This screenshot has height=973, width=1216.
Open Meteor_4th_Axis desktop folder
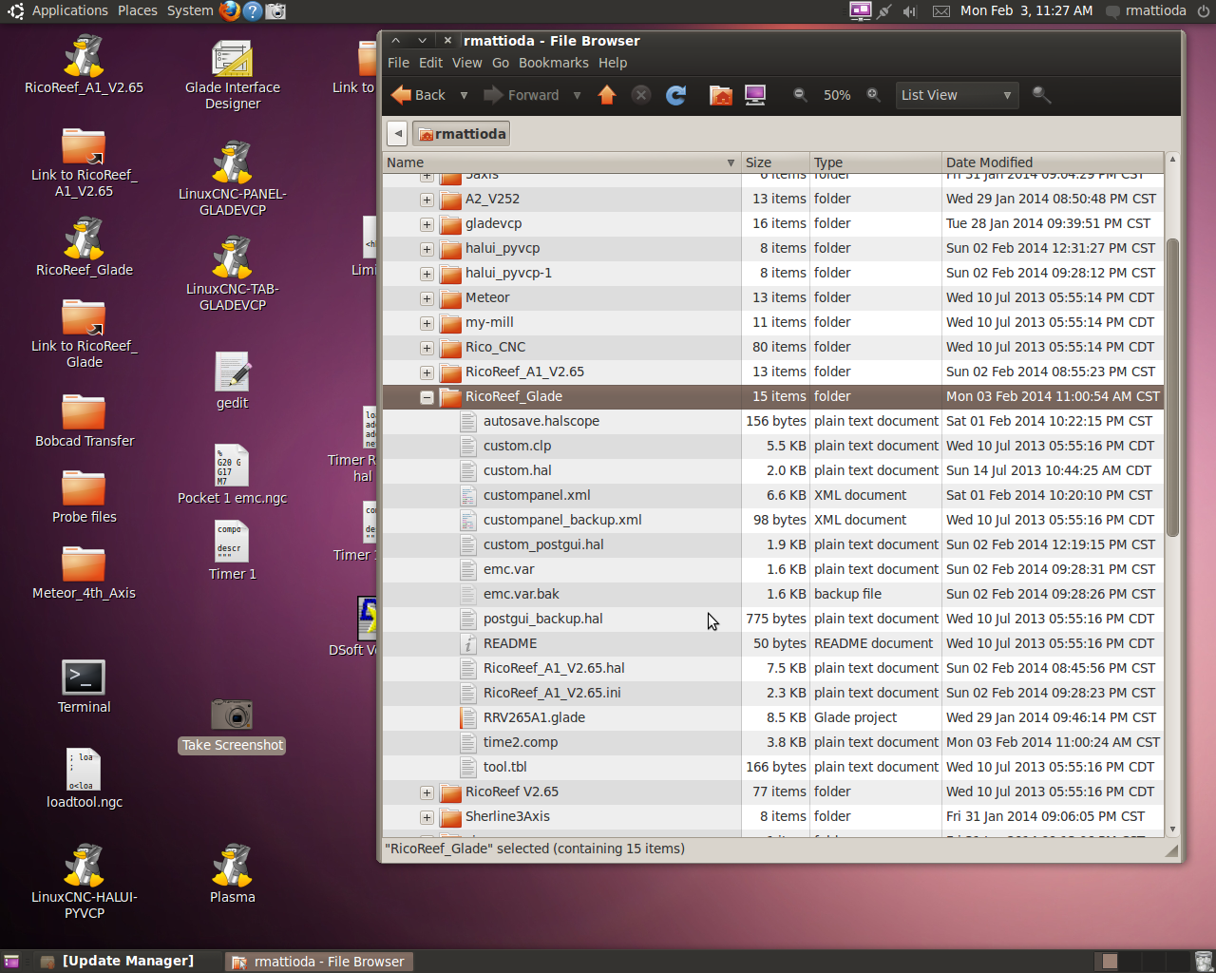84,571
